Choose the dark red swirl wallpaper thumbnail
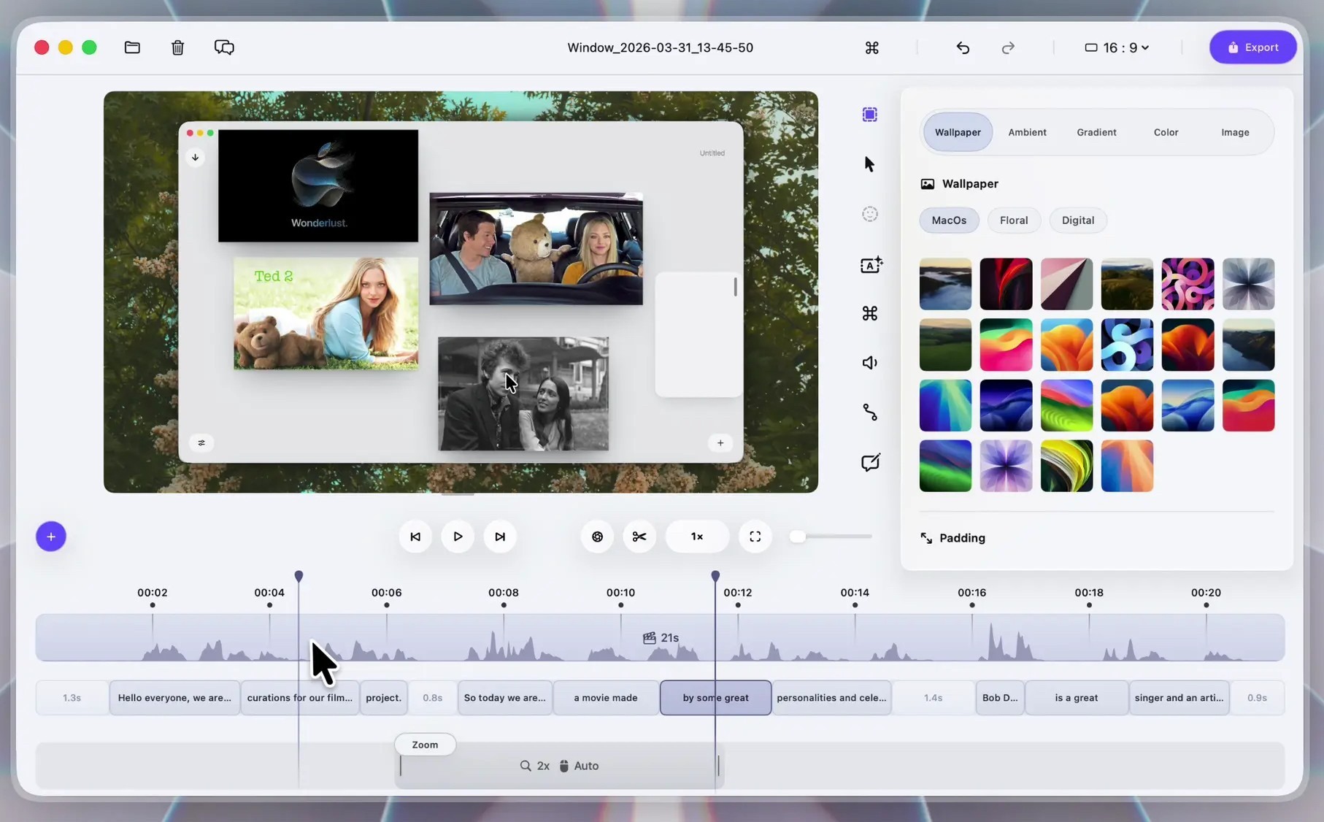This screenshot has height=822, width=1324. [x=1006, y=284]
